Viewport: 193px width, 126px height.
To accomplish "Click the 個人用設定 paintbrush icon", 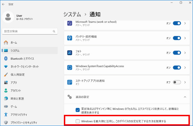I will tap(6, 74).
